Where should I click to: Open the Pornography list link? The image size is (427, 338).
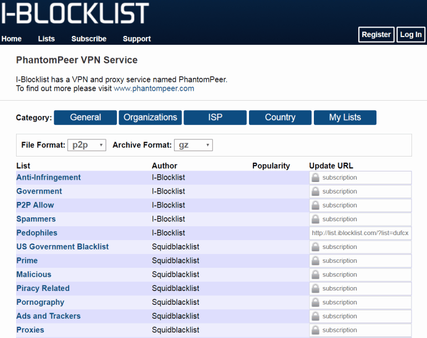point(40,302)
